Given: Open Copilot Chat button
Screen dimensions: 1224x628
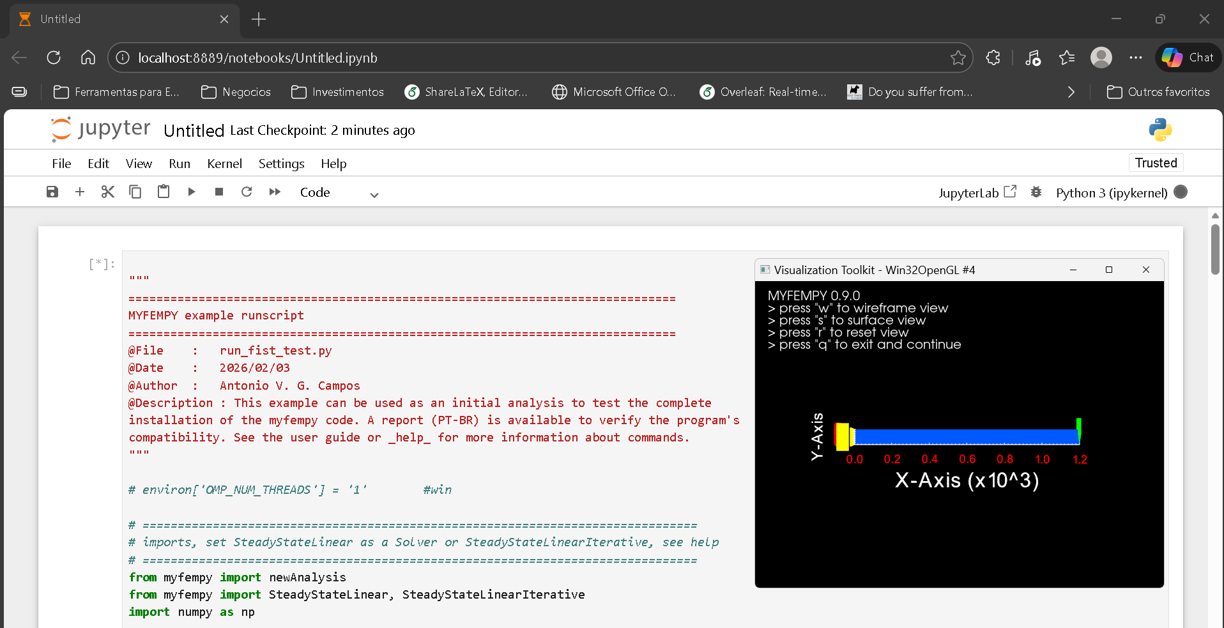Looking at the screenshot, I should click(1188, 57).
